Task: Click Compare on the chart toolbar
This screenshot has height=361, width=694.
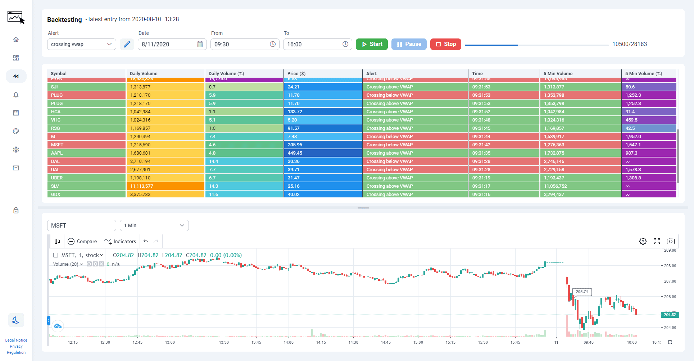Action: click(82, 241)
